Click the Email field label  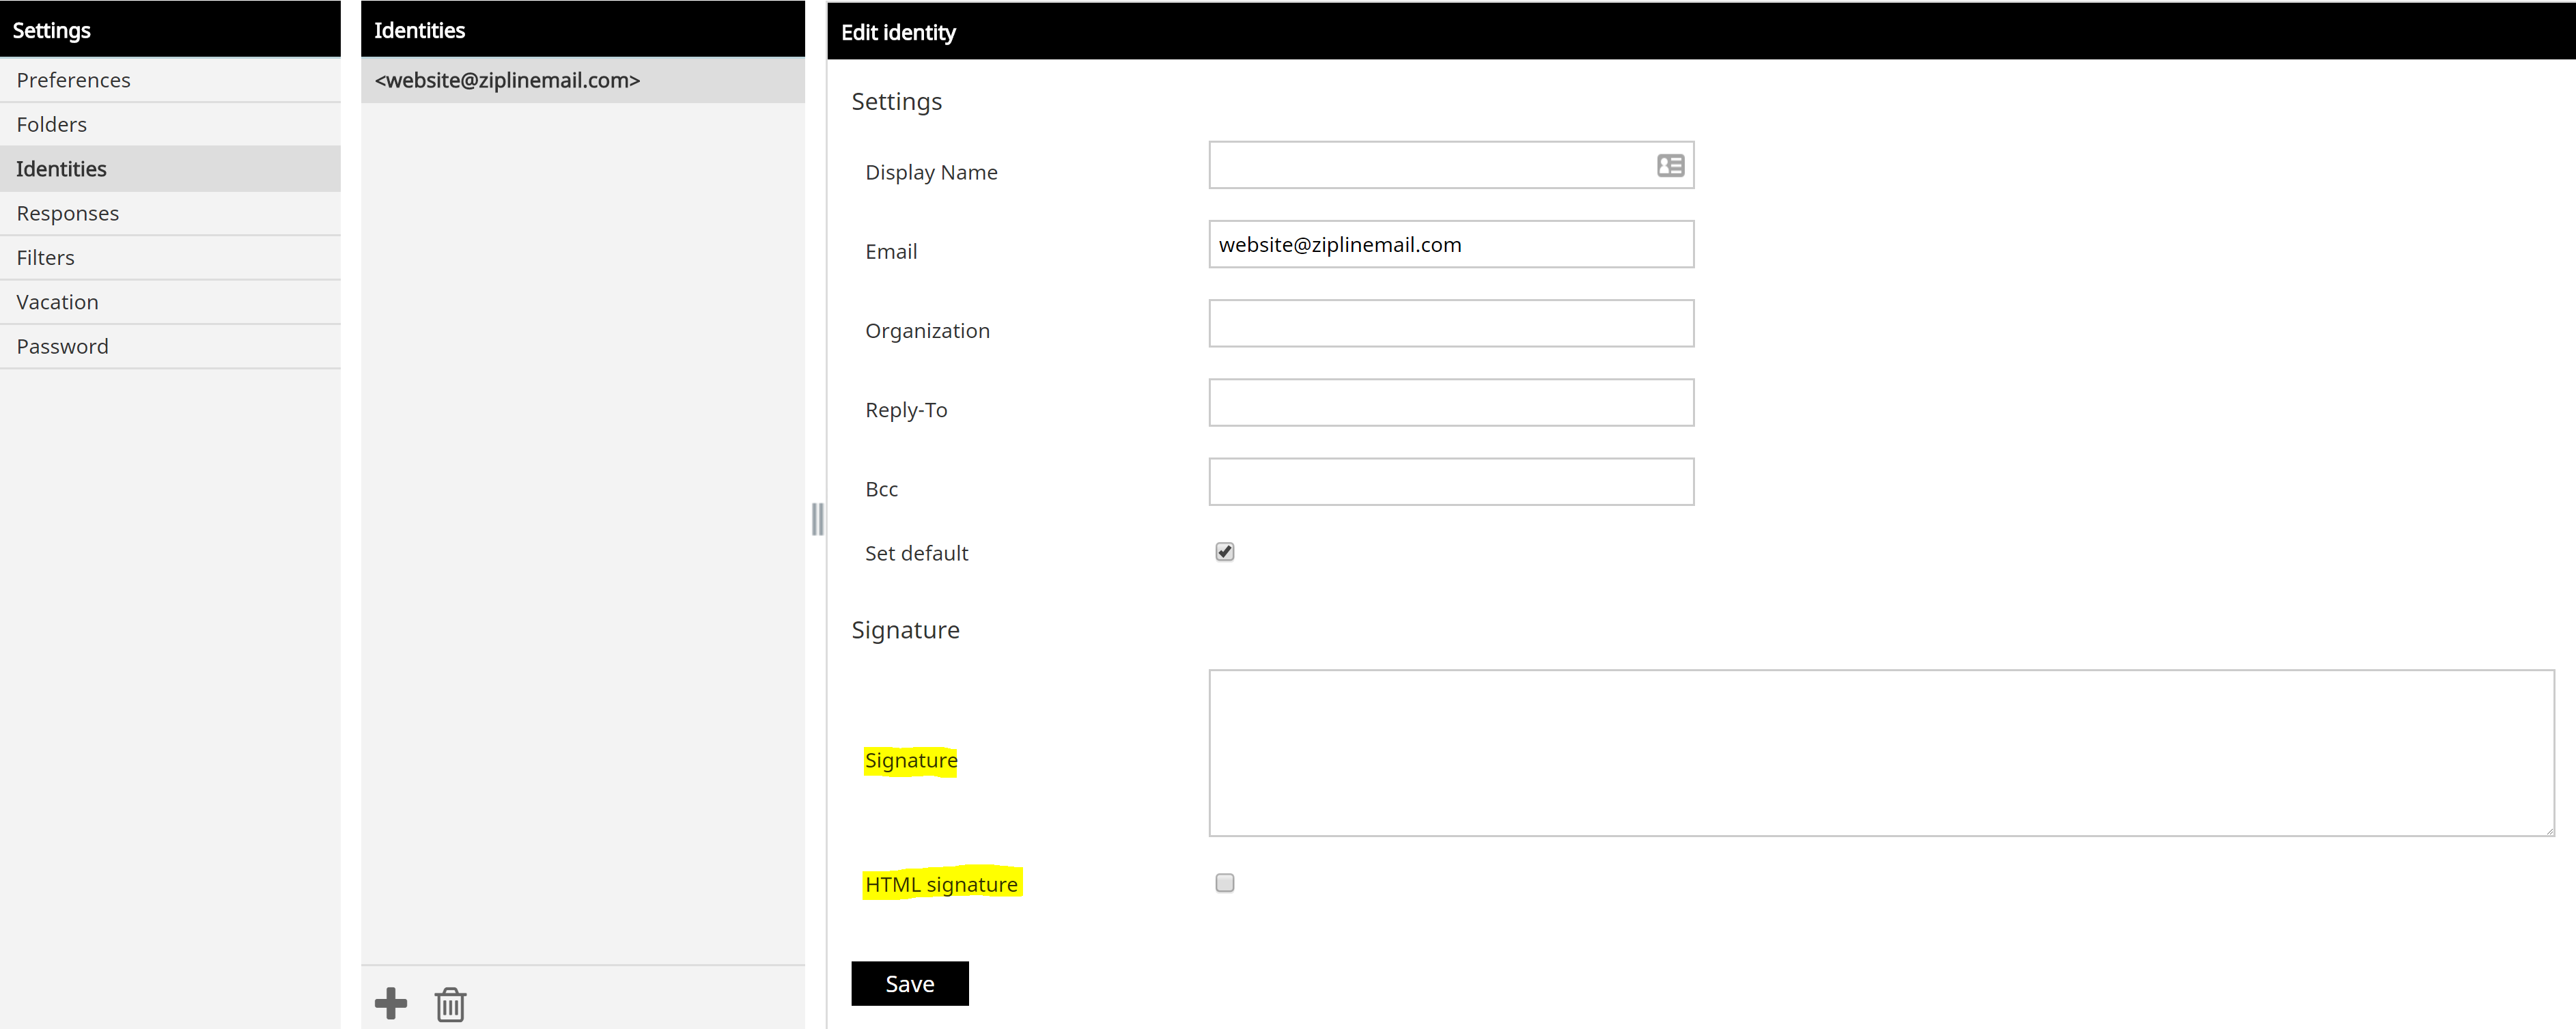pyautogui.click(x=890, y=251)
